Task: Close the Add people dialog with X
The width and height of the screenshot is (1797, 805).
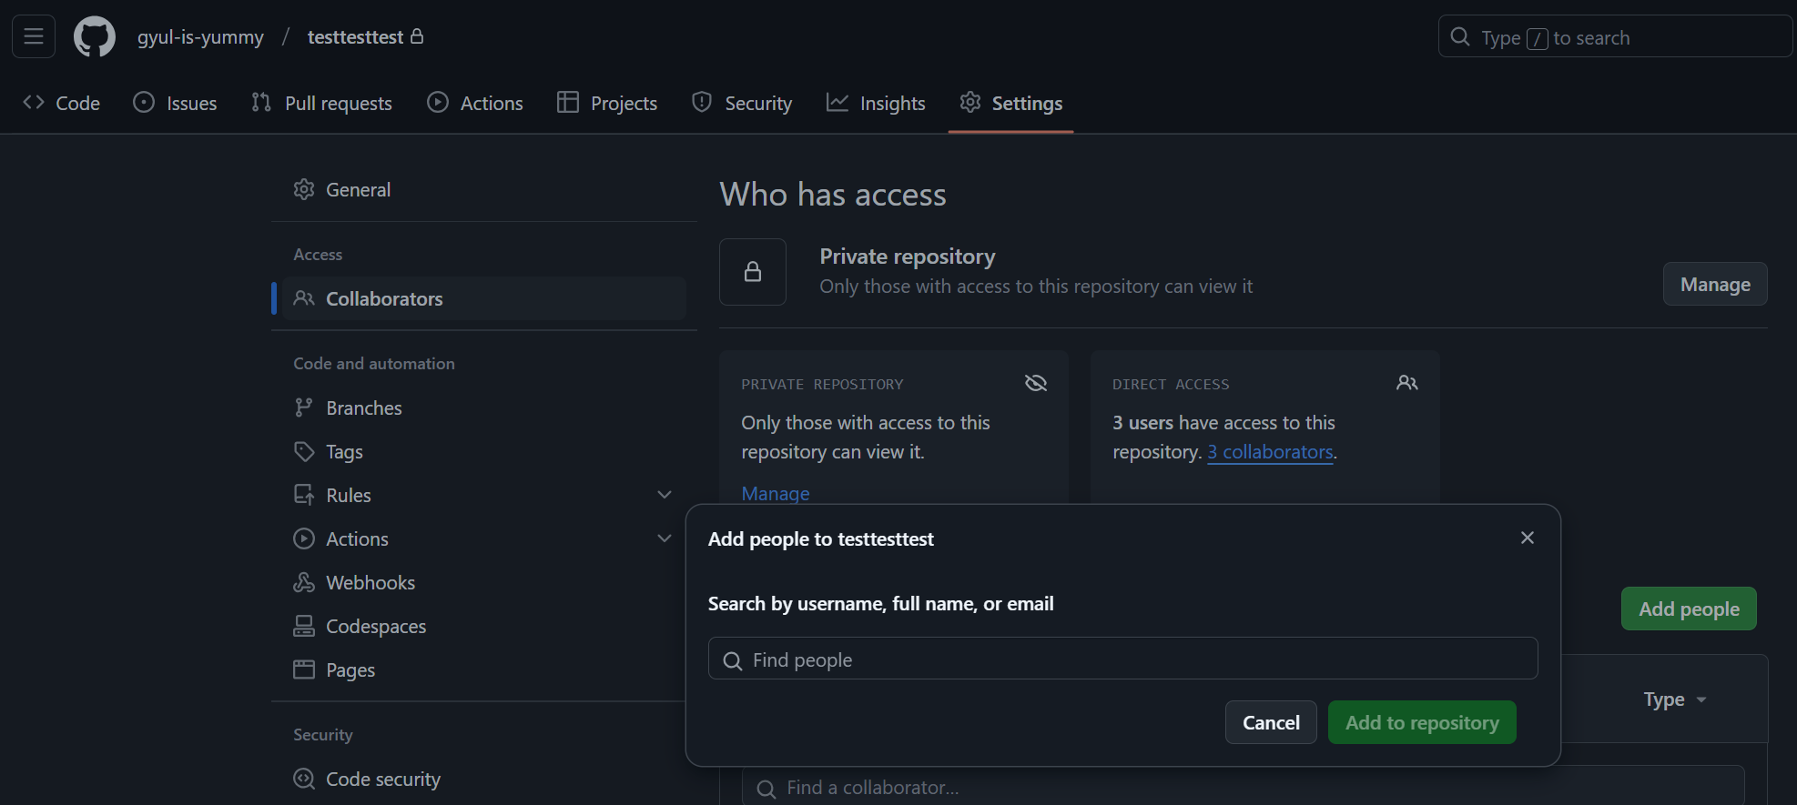Action: (1528, 538)
